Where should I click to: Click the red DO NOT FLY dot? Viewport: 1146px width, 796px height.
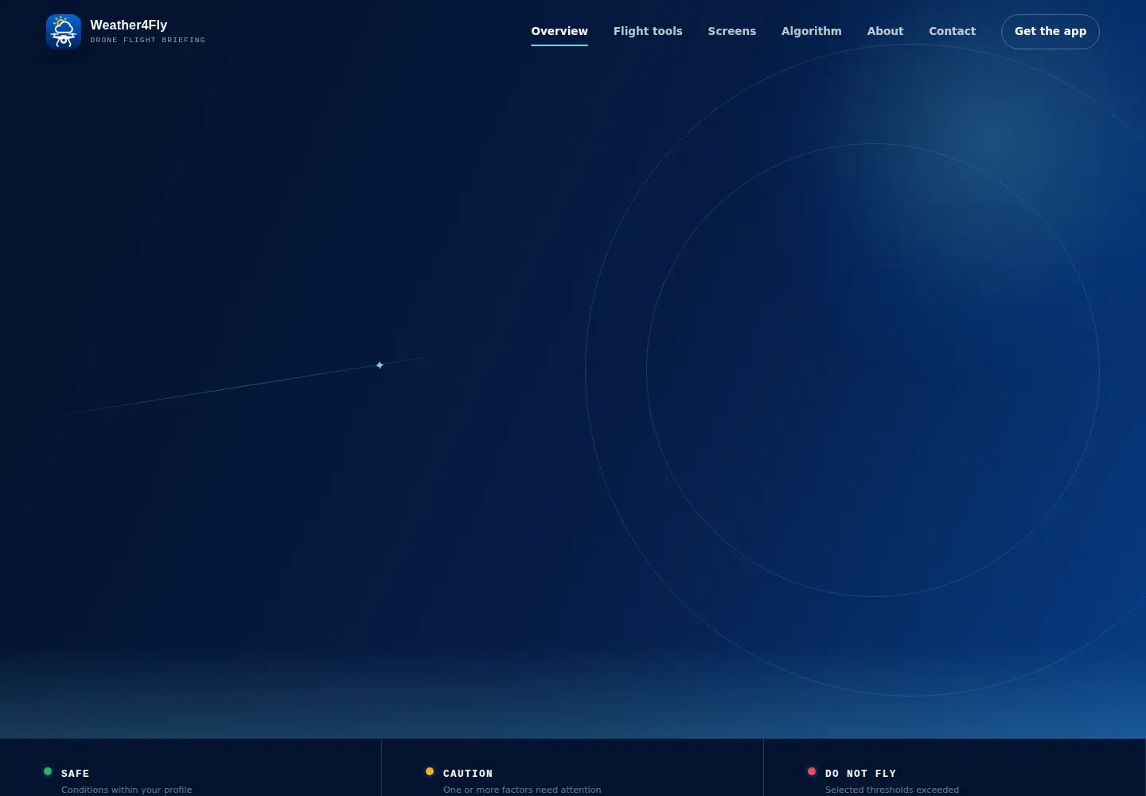coord(812,771)
